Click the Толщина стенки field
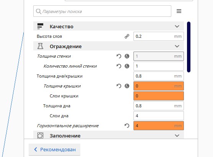 (159, 56)
